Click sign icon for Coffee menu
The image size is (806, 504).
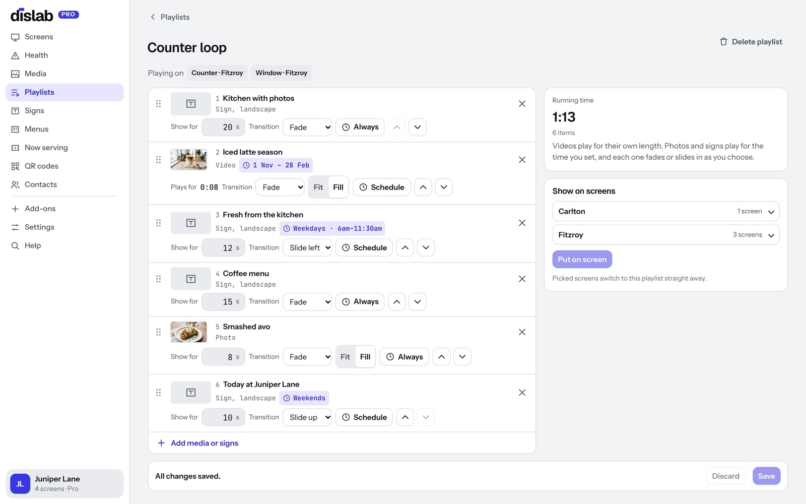coord(191,279)
